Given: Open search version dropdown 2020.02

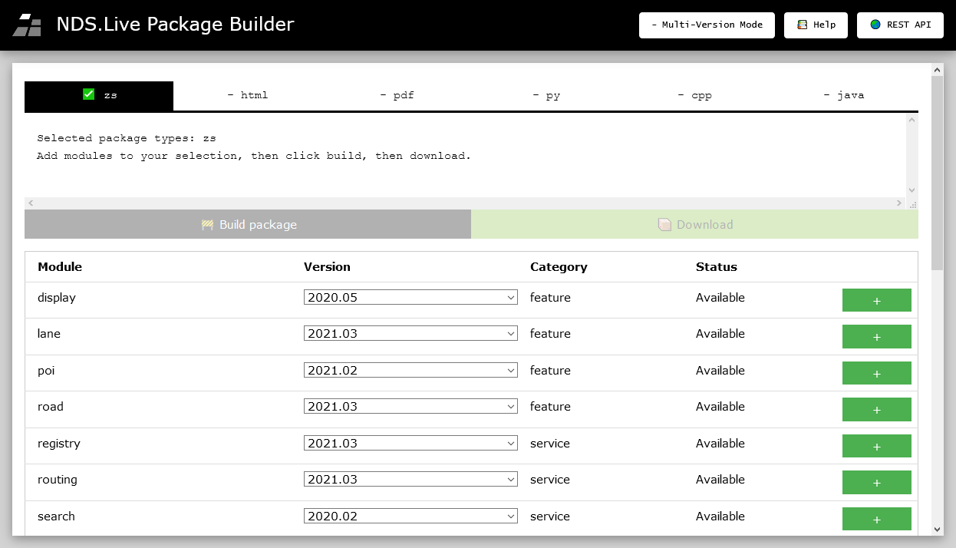Looking at the screenshot, I should 410,516.
